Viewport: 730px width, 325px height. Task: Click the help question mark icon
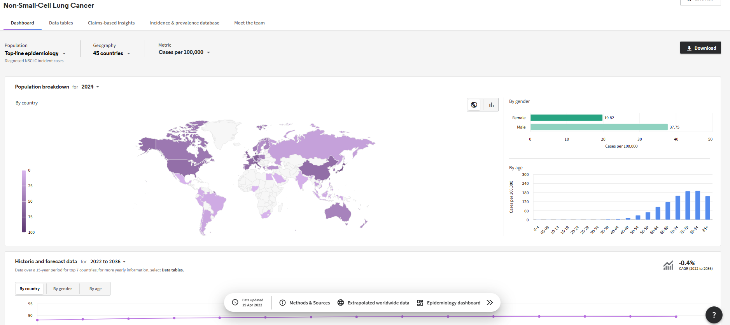pyautogui.click(x=714, y=315)
